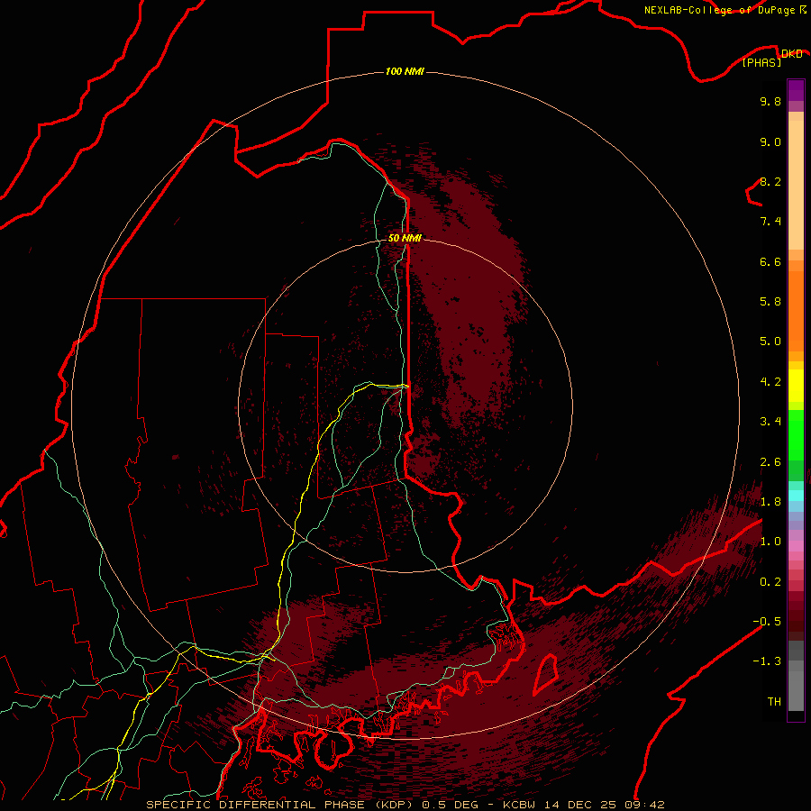The height and width of the screenshot is (811, 811).
Task: Click the 'SPECIFIC DIFFERENTIAL PHASE (KDP)' caption text
Action: point(282,805)
